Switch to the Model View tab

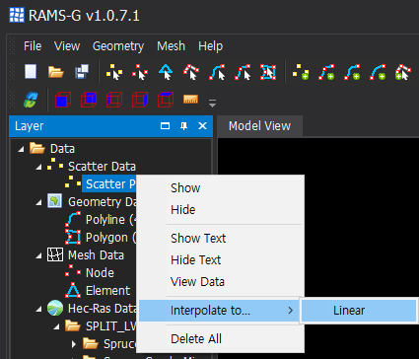(x=259, y=126)
